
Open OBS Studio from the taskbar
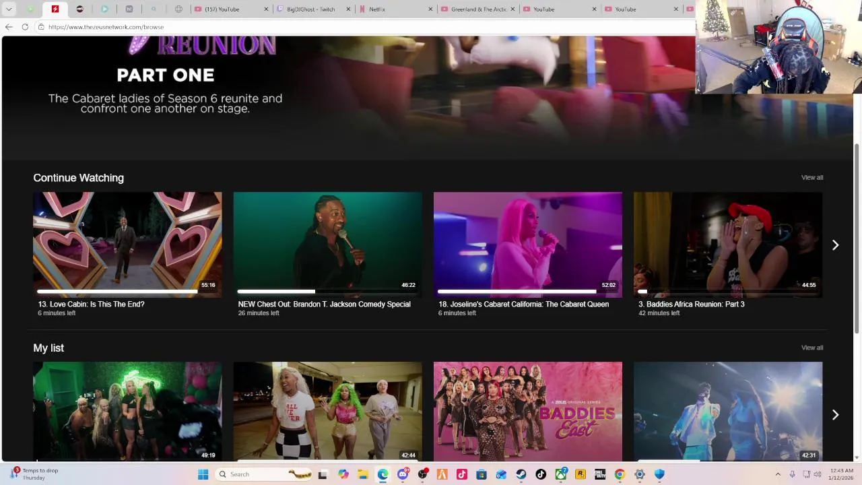[x=423, y=474]
